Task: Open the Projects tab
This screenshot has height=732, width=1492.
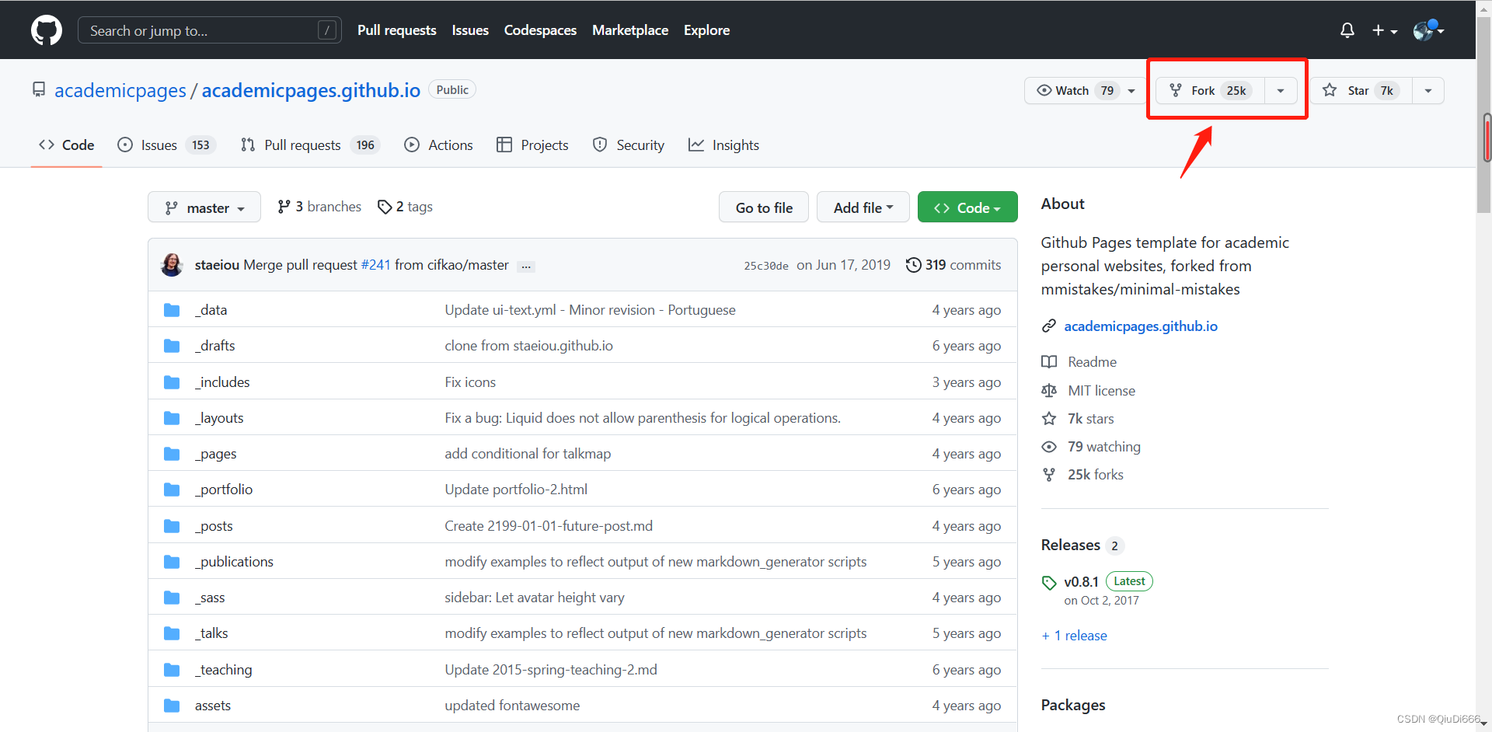Action: (x=532, y=145)
